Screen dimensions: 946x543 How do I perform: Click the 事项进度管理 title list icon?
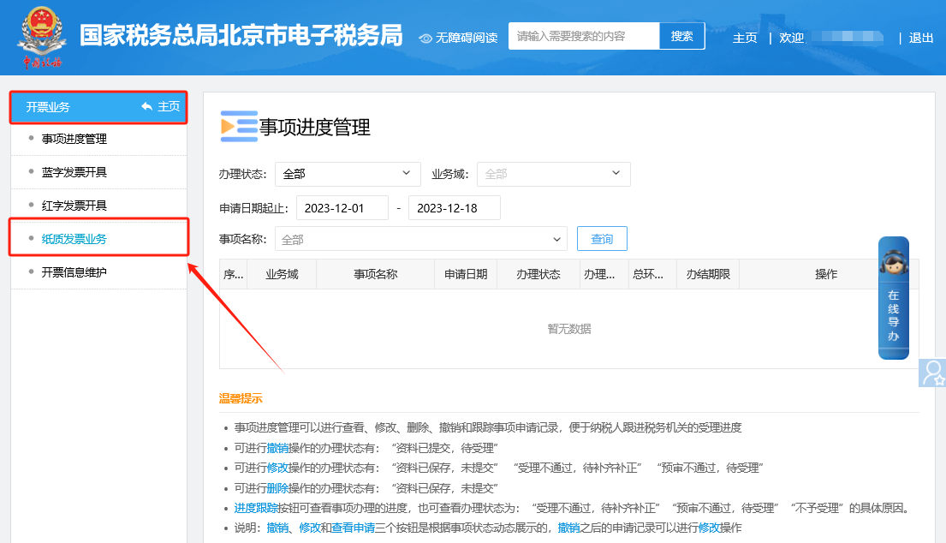(239, 127)
